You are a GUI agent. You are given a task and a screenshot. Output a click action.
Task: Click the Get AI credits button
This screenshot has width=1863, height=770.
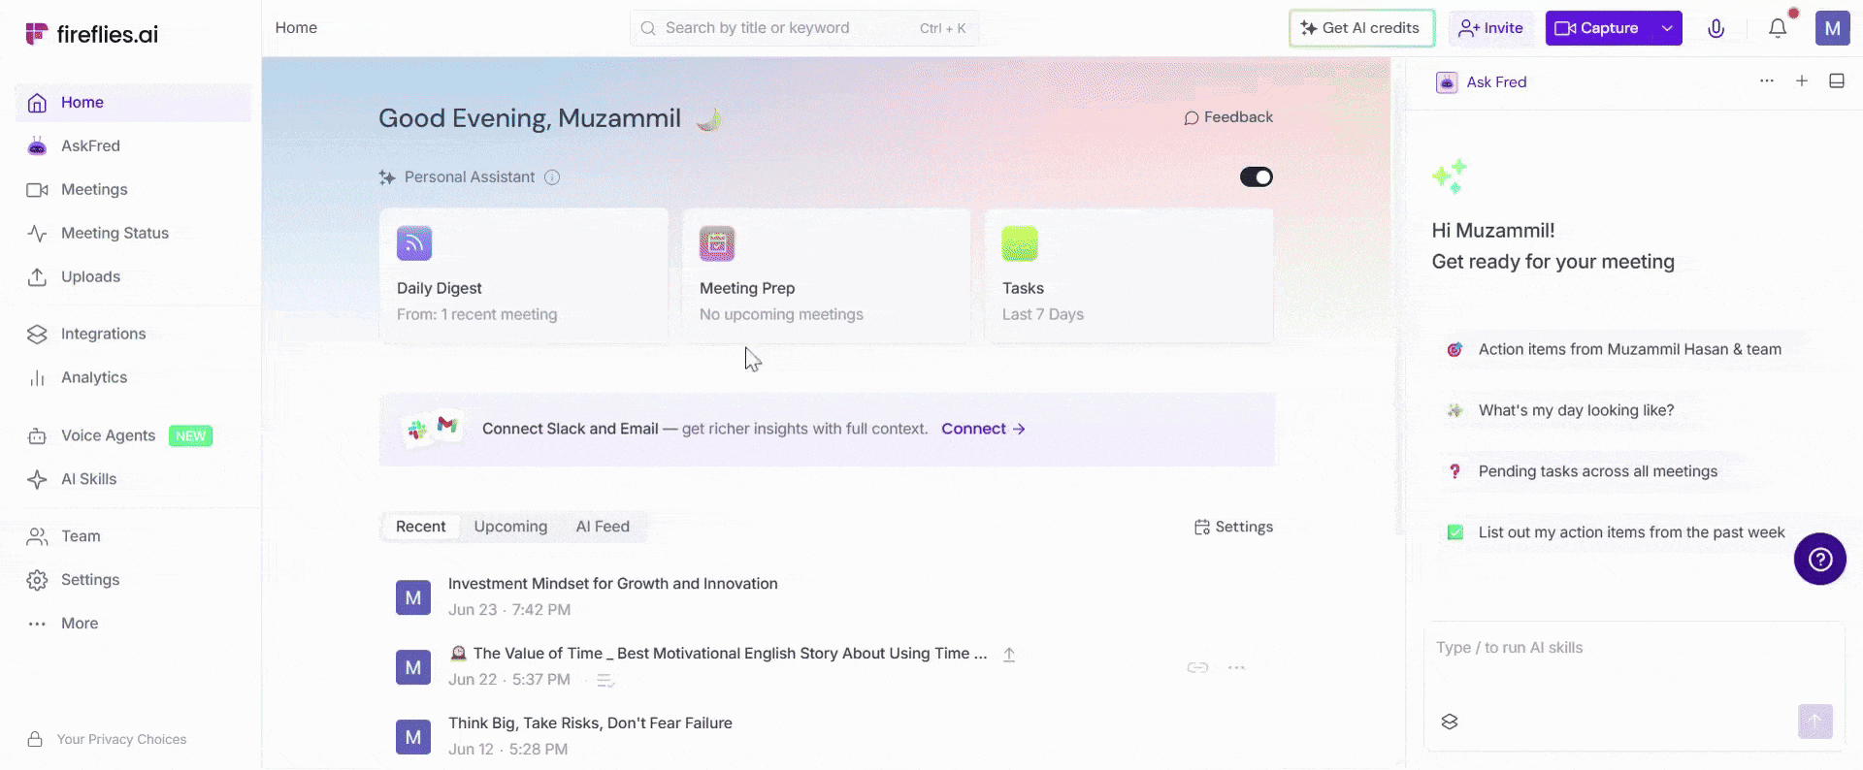coord(1361,28)
